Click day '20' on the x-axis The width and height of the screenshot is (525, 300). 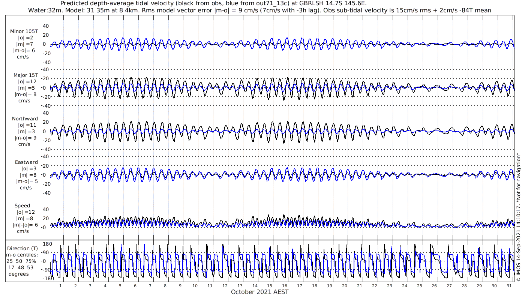click(x=344, y=286)
